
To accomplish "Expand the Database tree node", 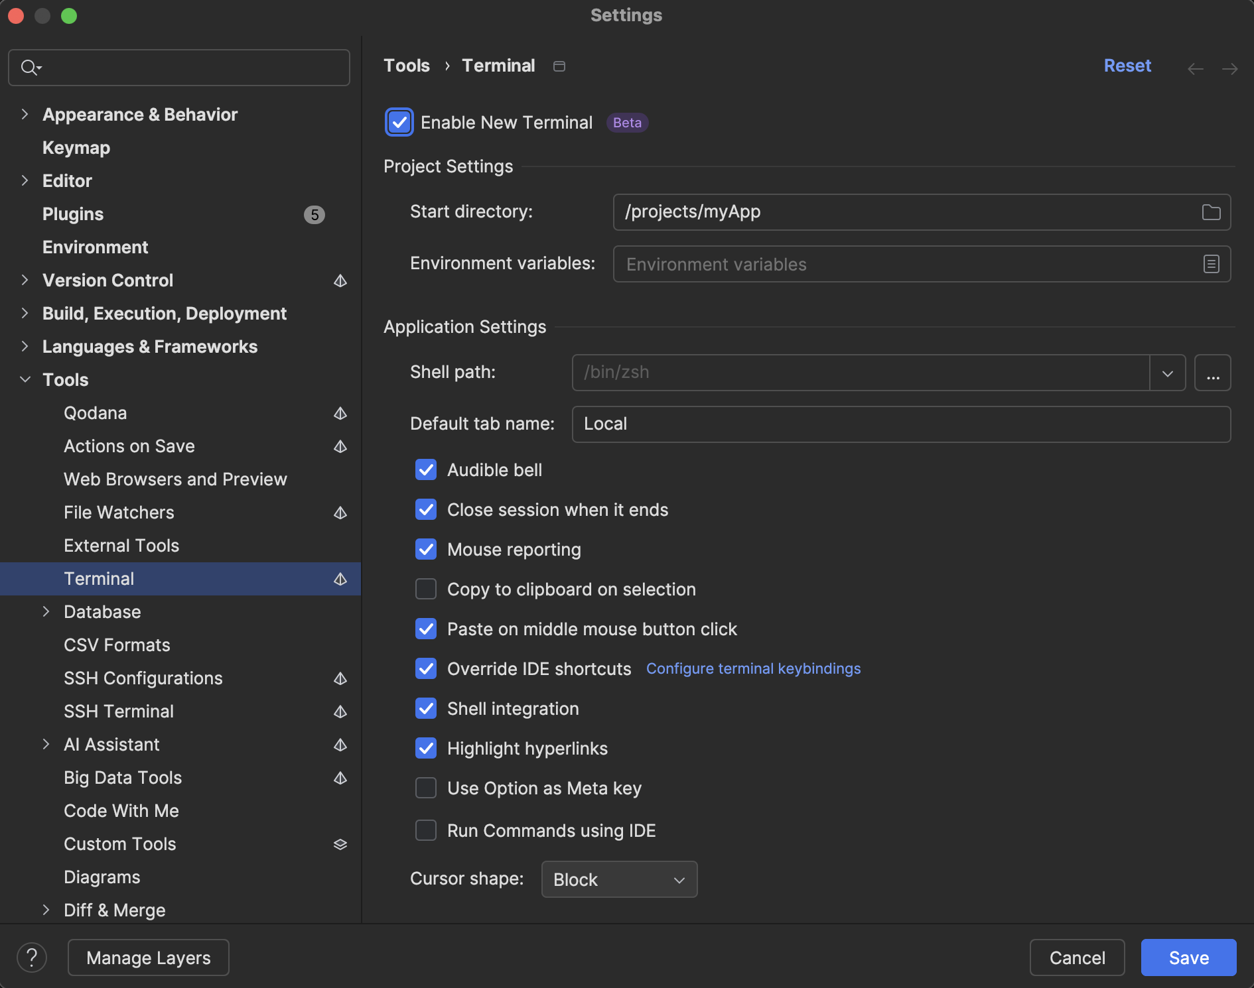I will [46, 611].
